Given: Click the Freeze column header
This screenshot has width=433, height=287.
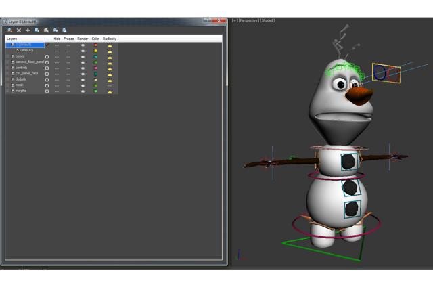Looking at the screenshot, I should [x=69, y=39].
